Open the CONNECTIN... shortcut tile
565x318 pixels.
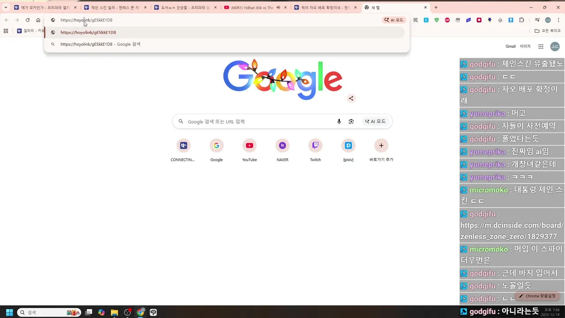183,151
